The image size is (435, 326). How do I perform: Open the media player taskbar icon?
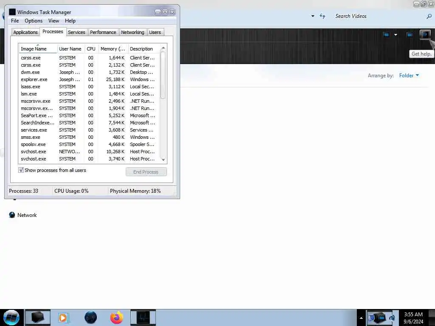pos(63,318)
